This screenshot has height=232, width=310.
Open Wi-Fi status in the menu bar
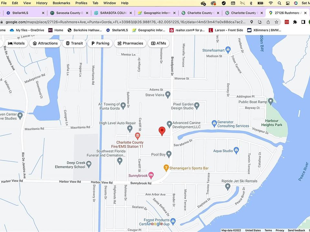coord(271,3)
